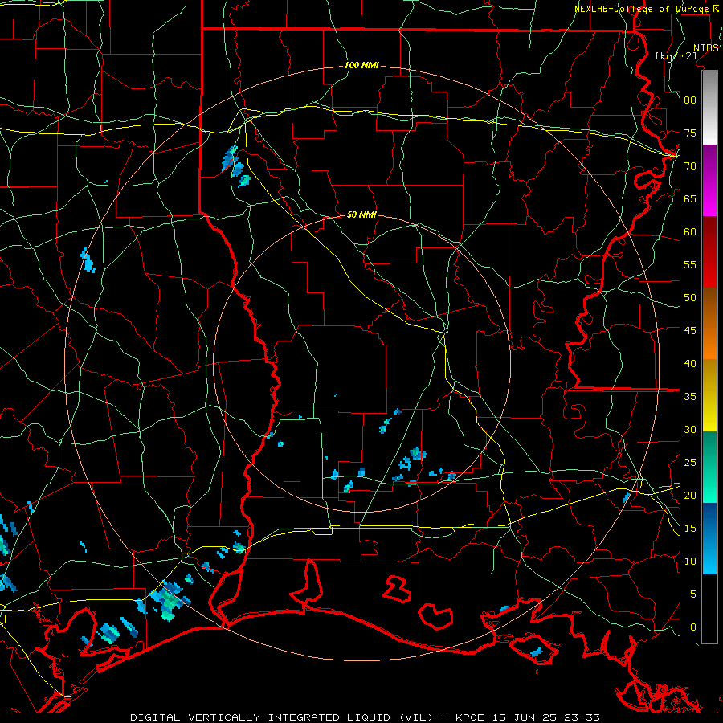Select the 5 value on the VIL scale

693,594
